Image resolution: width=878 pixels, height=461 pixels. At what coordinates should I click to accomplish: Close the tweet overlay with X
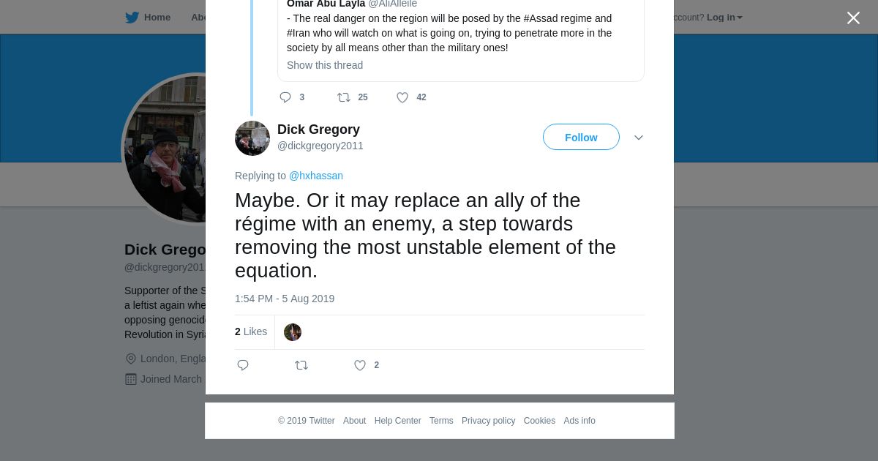[853, 18]
